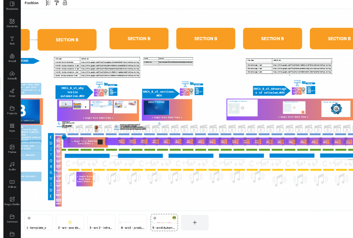
Task: Select the Text tool in sidebar
Action: coord(12,41)
